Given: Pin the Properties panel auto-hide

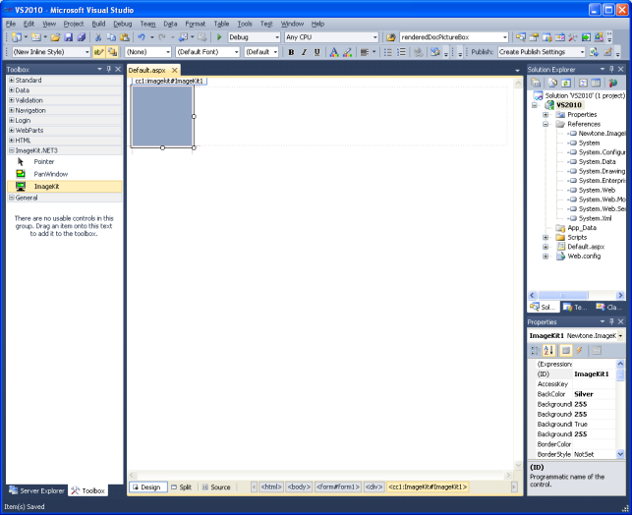Looking at the screenshot, I should 611,321.
